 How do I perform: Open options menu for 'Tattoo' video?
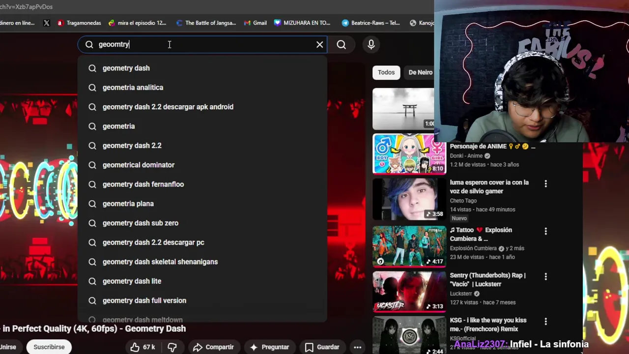pos(545,231)
